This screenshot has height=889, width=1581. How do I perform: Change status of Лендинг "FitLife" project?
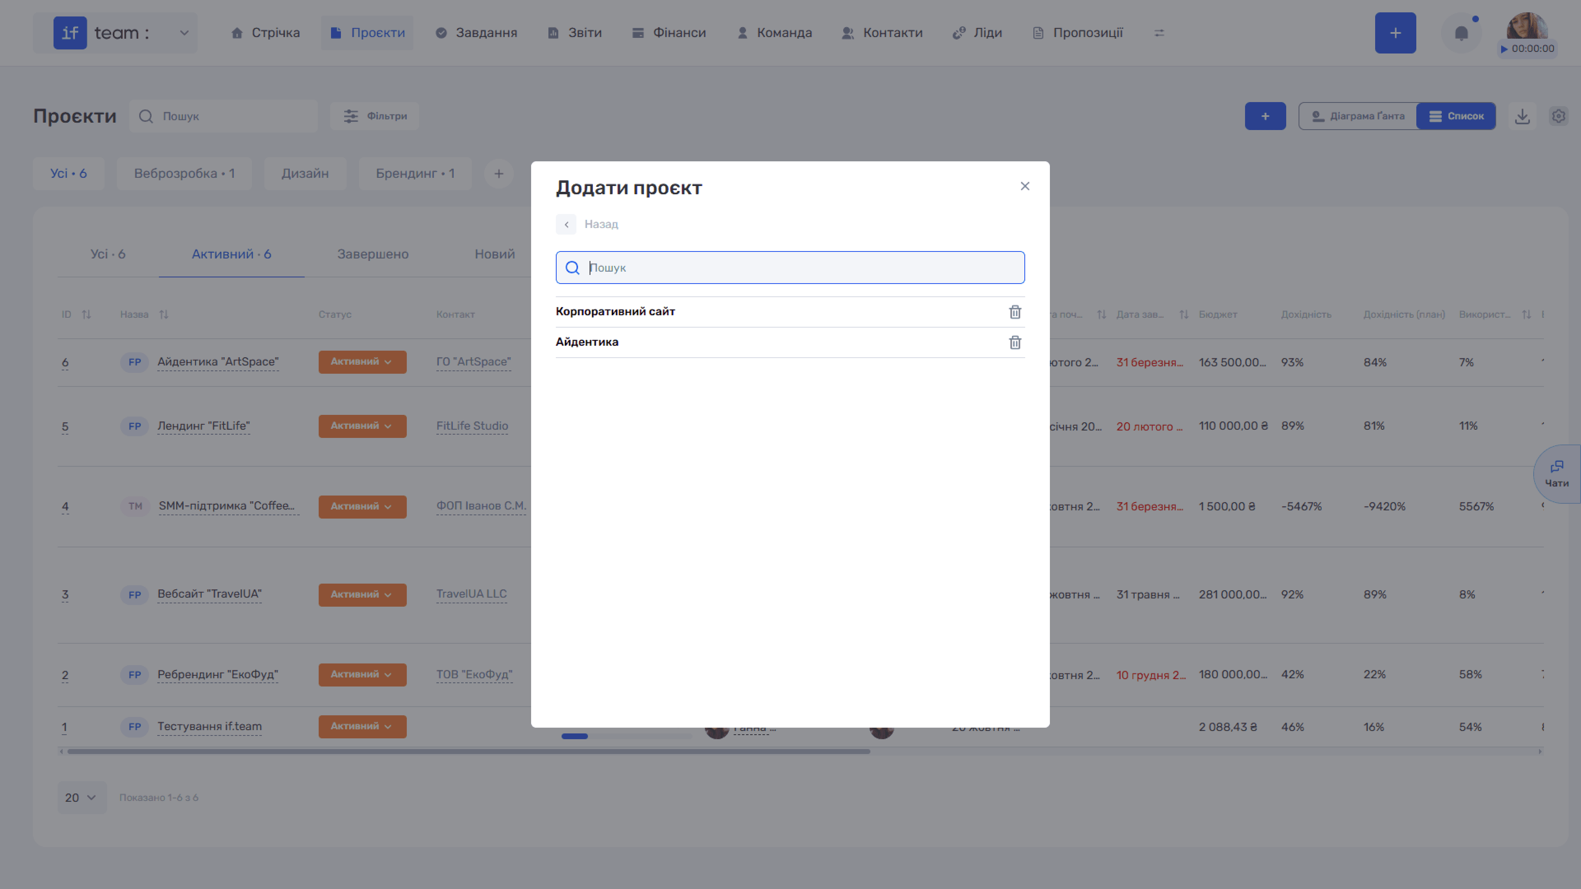coord(362,426)
